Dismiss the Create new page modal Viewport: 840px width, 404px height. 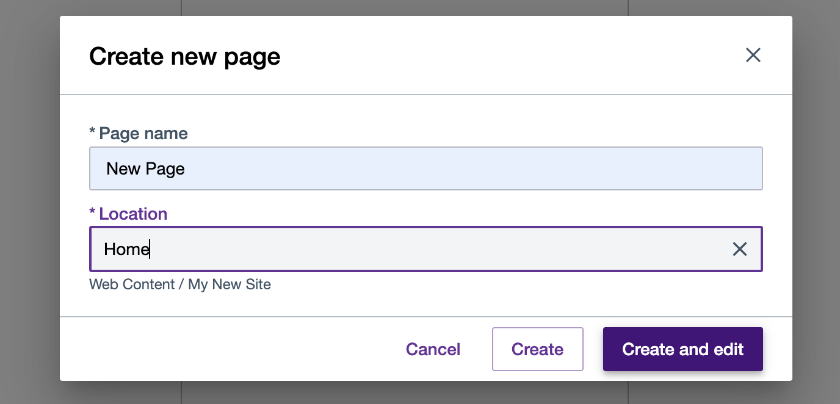coord(753,56)
